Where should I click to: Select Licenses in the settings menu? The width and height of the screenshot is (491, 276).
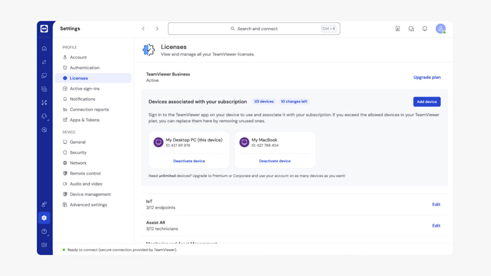pyautogui.click(x=93, y=78)
